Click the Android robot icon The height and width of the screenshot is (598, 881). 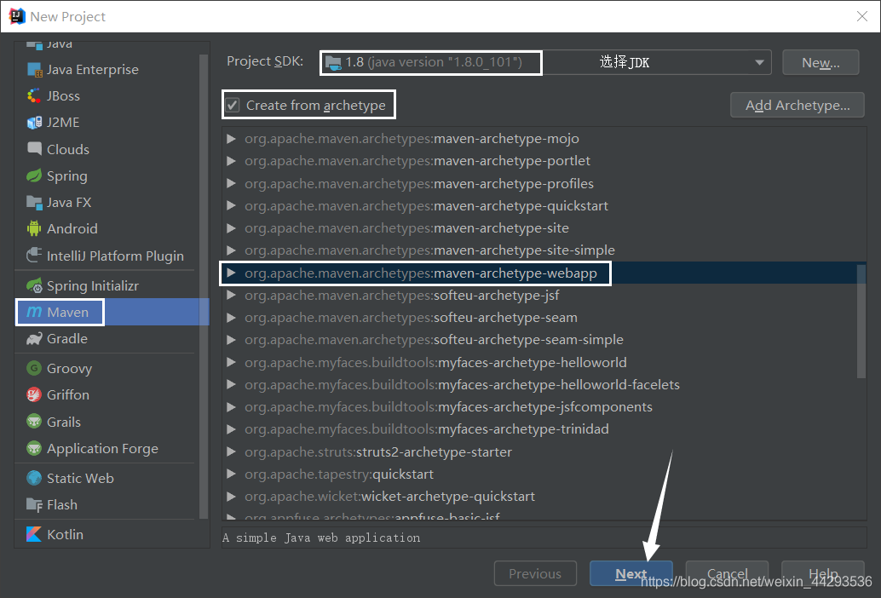click(34, 228)
